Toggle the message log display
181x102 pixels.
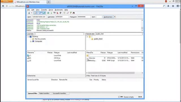point(35,13)
